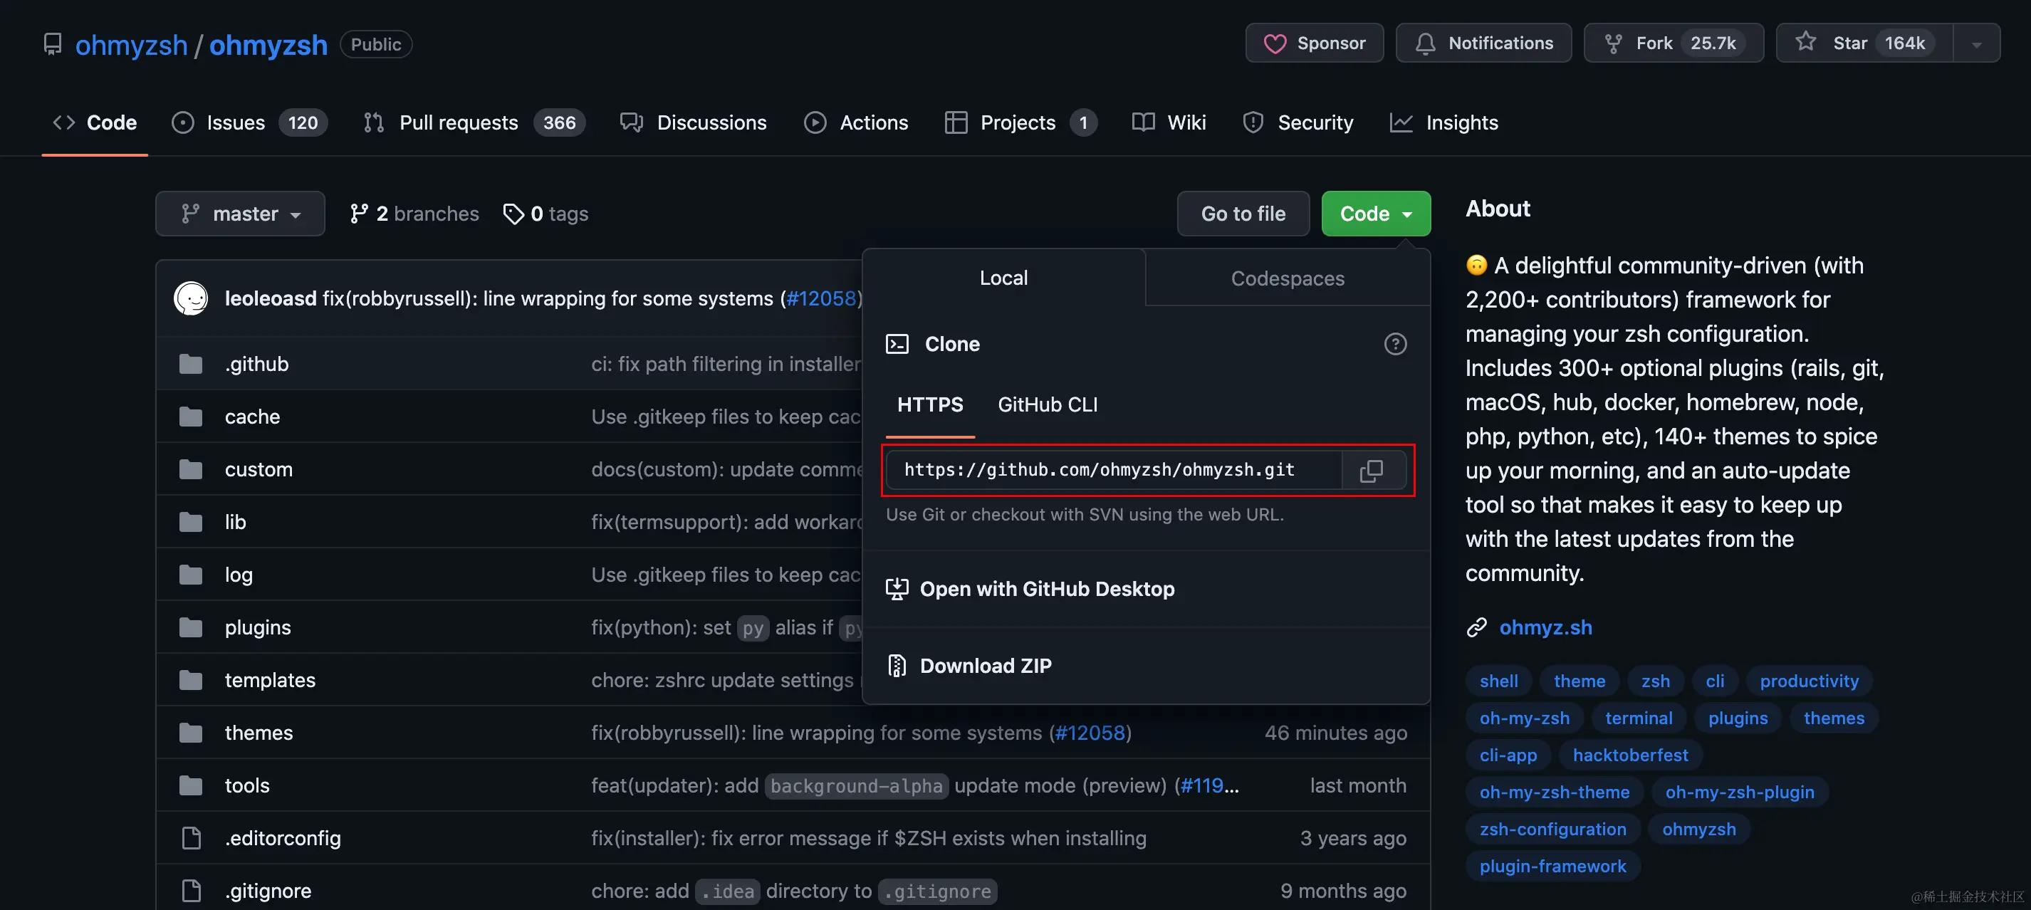Viewport: 2031px width, 910px height.
Task: Click Open with GitHub Desktop
Action: (x=1046, y=589)
